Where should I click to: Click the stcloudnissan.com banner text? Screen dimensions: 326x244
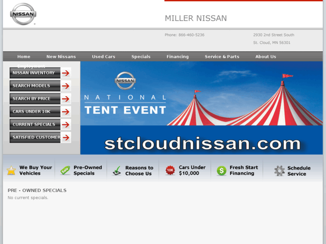click(202, 143)
